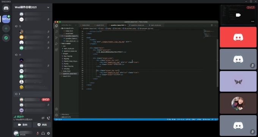Select the 制作合宿 server icon
Screen dimensions: 258x137
point(6,19)
